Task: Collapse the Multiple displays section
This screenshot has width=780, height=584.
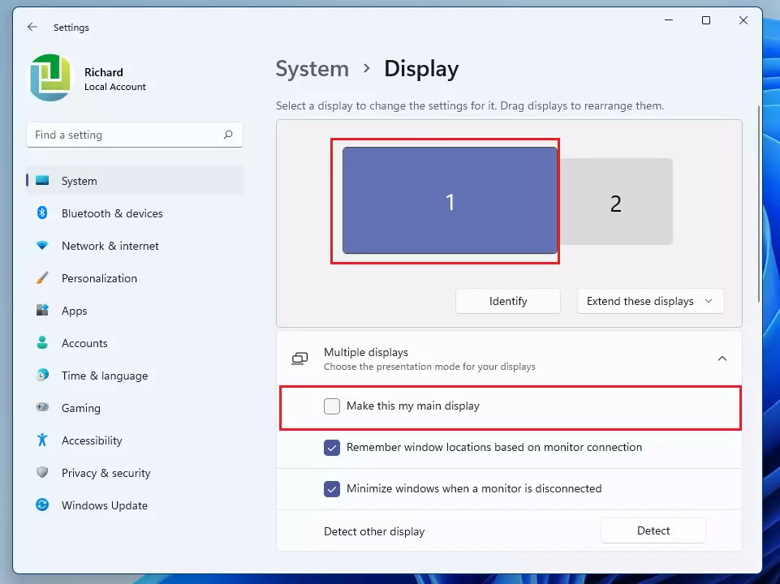Action: (722, 359)
